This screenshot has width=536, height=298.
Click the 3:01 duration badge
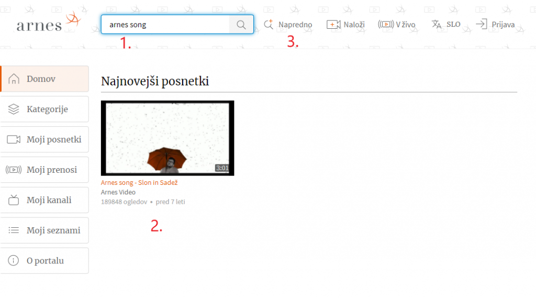pos(222,168)
